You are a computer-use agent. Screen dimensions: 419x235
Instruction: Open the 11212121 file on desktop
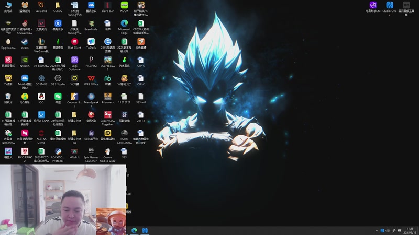click(x=124, y=98)
